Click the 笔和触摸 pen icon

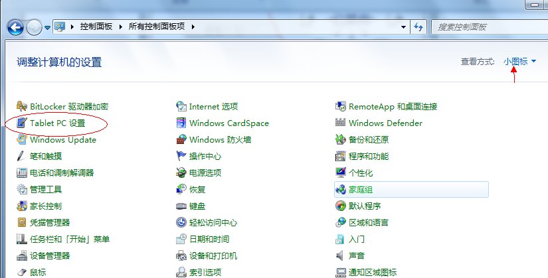22,156
